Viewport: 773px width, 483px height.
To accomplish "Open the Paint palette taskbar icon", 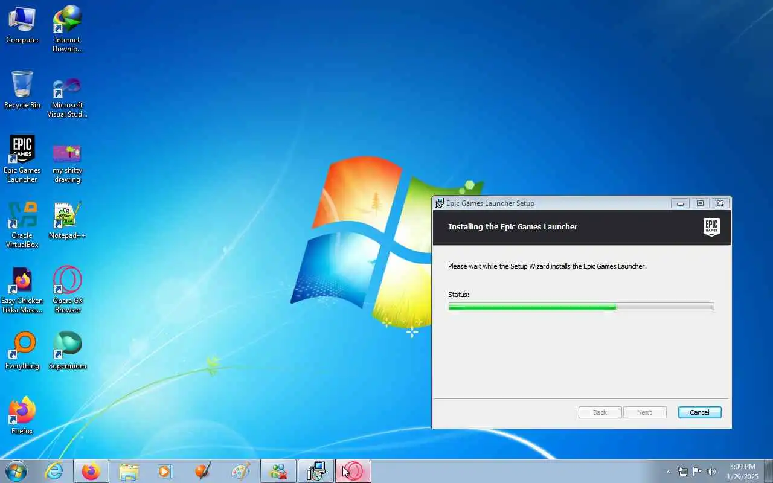I will click(x=241, y=471).
